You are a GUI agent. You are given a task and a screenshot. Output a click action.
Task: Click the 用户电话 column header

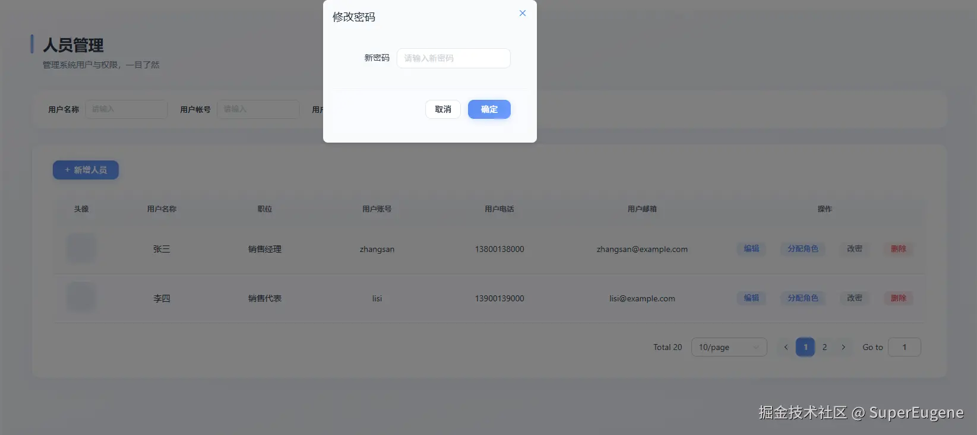coord(499,209)
